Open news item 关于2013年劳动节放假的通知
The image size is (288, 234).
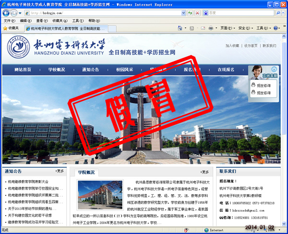[32, 209]
